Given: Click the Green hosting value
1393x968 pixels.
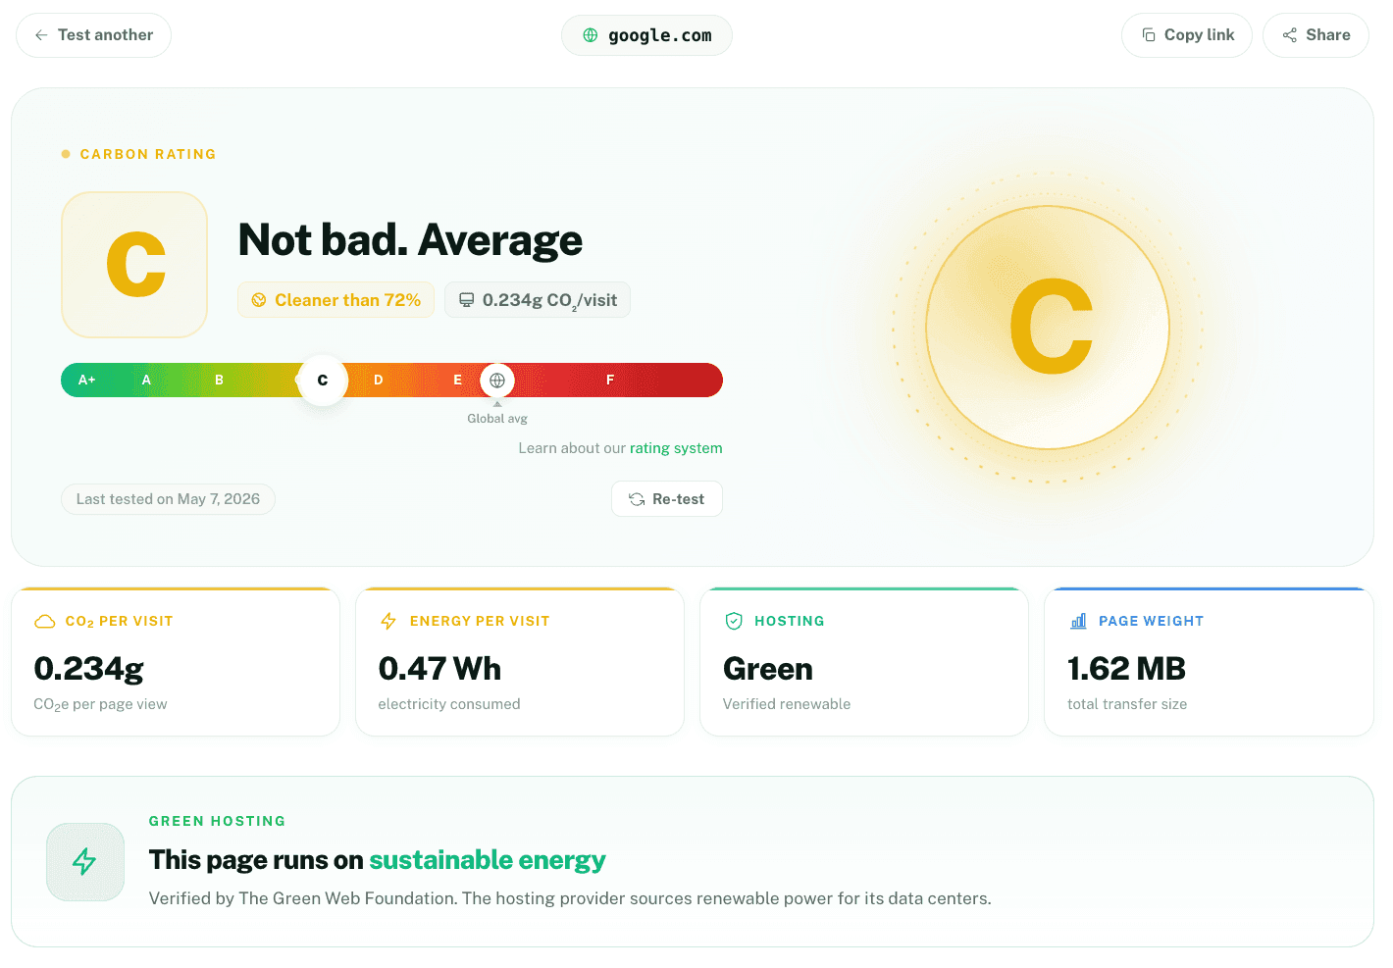Looking at the screenshot, I should [768, 669].
